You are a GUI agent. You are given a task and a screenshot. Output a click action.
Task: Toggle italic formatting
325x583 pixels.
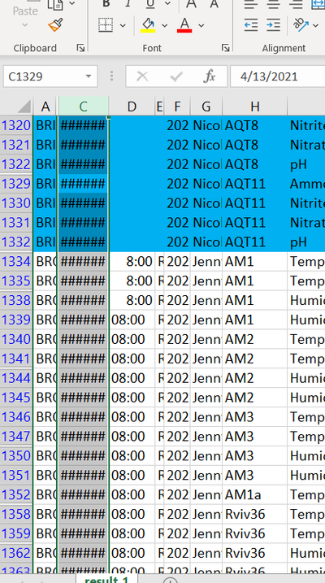point(128,3)
